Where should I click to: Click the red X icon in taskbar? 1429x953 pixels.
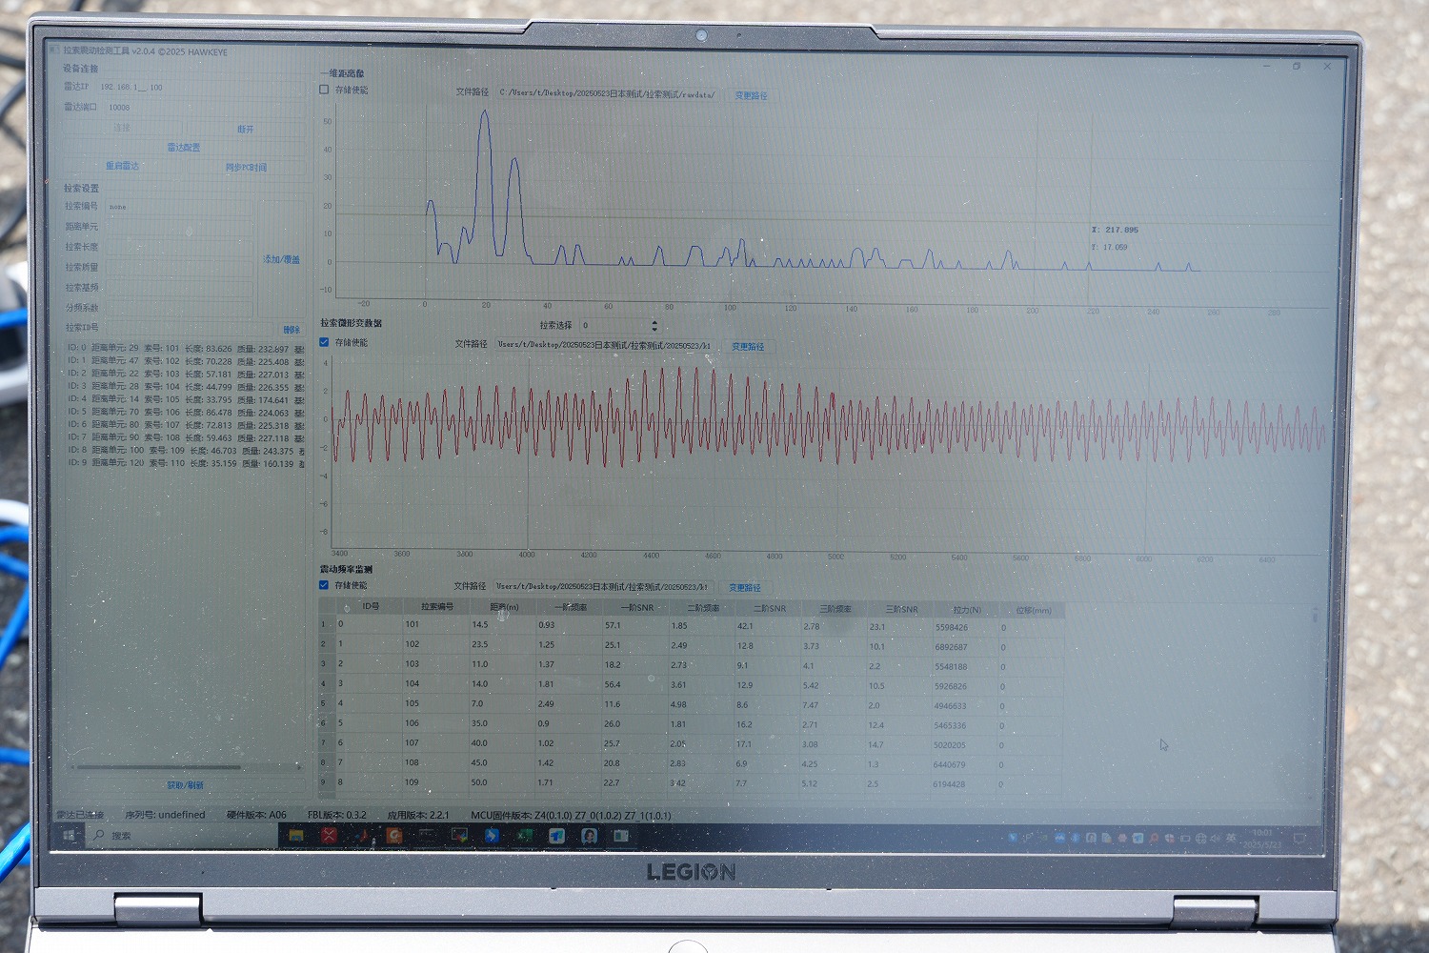pyautogui.click(x=329, y=836)
